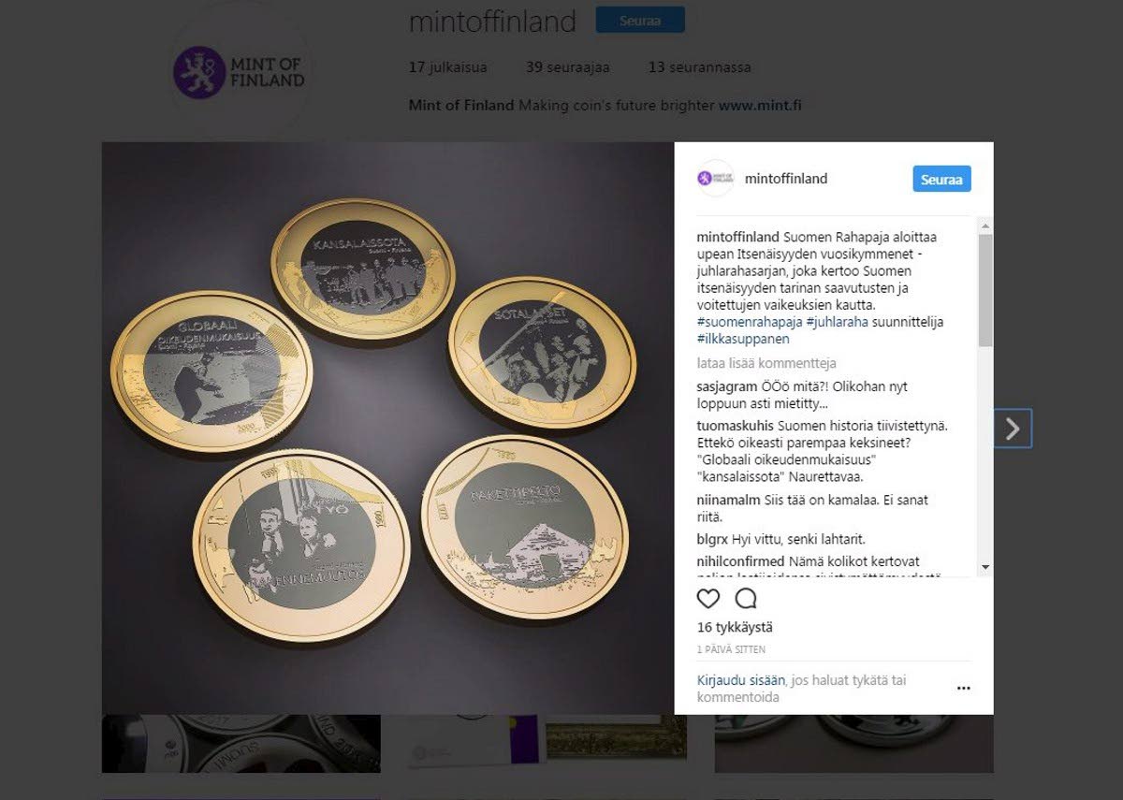Go to next post with right chevron
This screenshot has width=1123, height=800.
pyautogui.click(x=1013, y=429)
